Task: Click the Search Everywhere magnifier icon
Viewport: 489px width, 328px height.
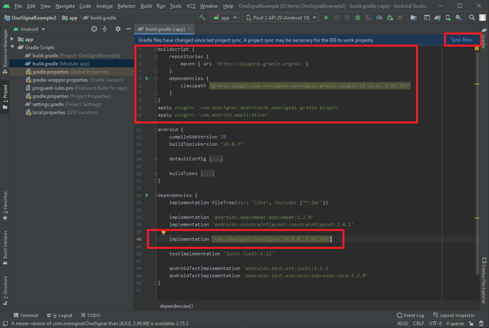Action: click(x=472, y=17)
